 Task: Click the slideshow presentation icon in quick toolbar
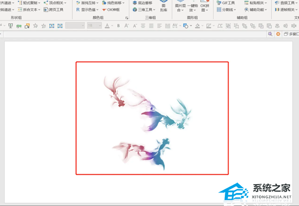(10, 26)
